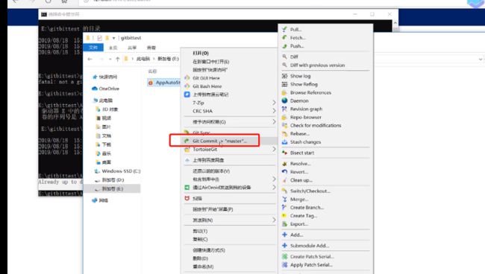The image size is (485, 274).
Task: Click the Daemon globe icon
Action: (284, 101)
